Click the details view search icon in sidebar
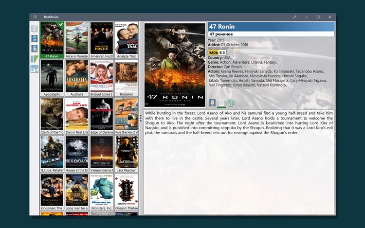The width and height of the screenshot is (365, 228). coord(35,69)
